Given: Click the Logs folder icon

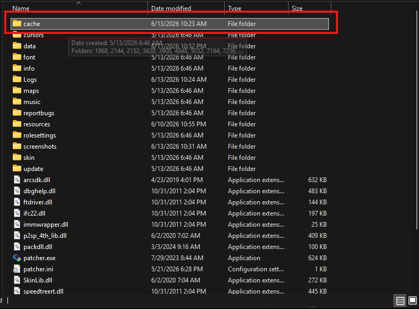Looking at the screenshot, I should pyautogui.click(x=17, y=80).
